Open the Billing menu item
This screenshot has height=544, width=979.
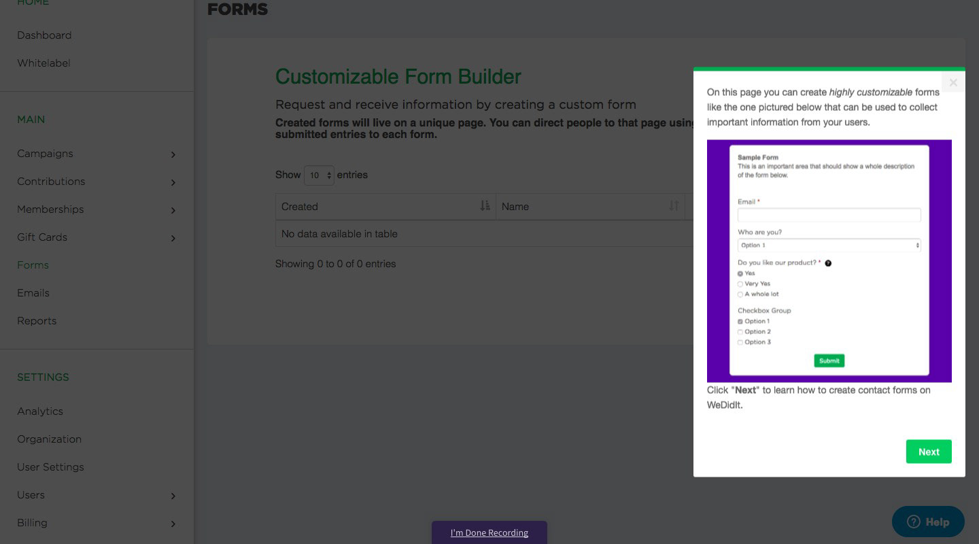pyautogui.click(x=32, y=523)
